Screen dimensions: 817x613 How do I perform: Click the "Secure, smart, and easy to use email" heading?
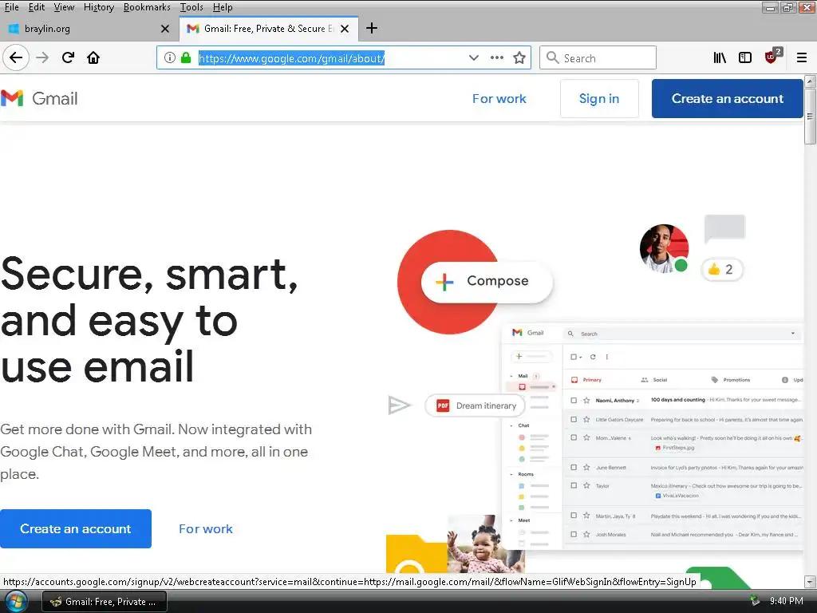(149, 320)
